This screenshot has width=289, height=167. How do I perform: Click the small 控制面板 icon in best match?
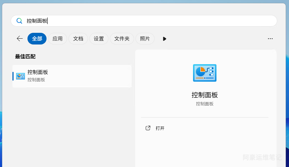pos(21,76)
